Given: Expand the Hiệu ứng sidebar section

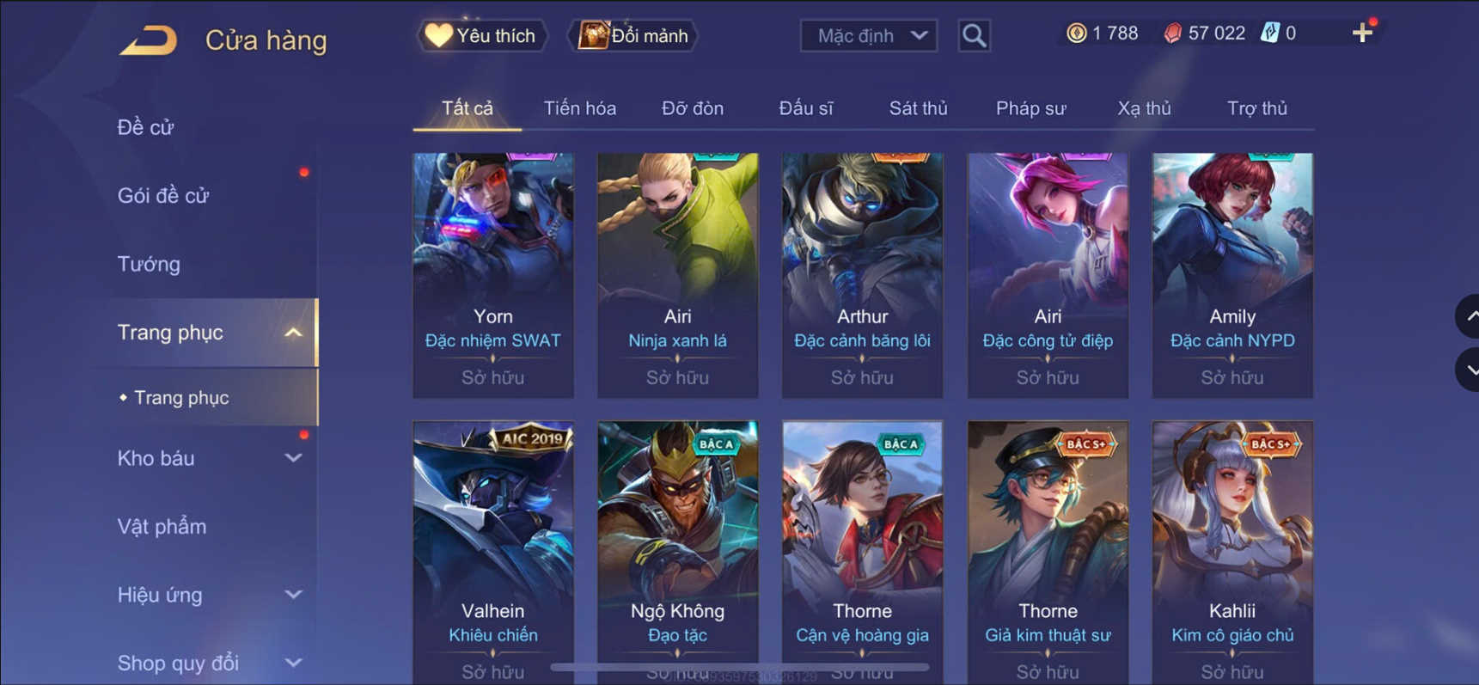Looking at the screenshot, I should click(x=293, y=595).
